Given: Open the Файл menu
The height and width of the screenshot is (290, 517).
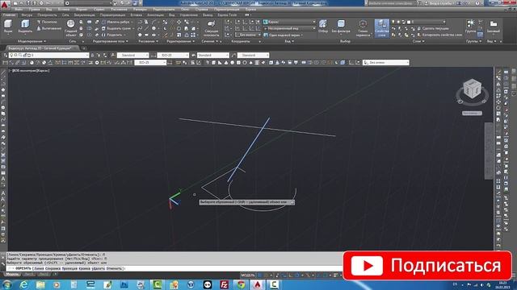Looking at the screenshot, I should pyautogui.click(x=19, y=10).
